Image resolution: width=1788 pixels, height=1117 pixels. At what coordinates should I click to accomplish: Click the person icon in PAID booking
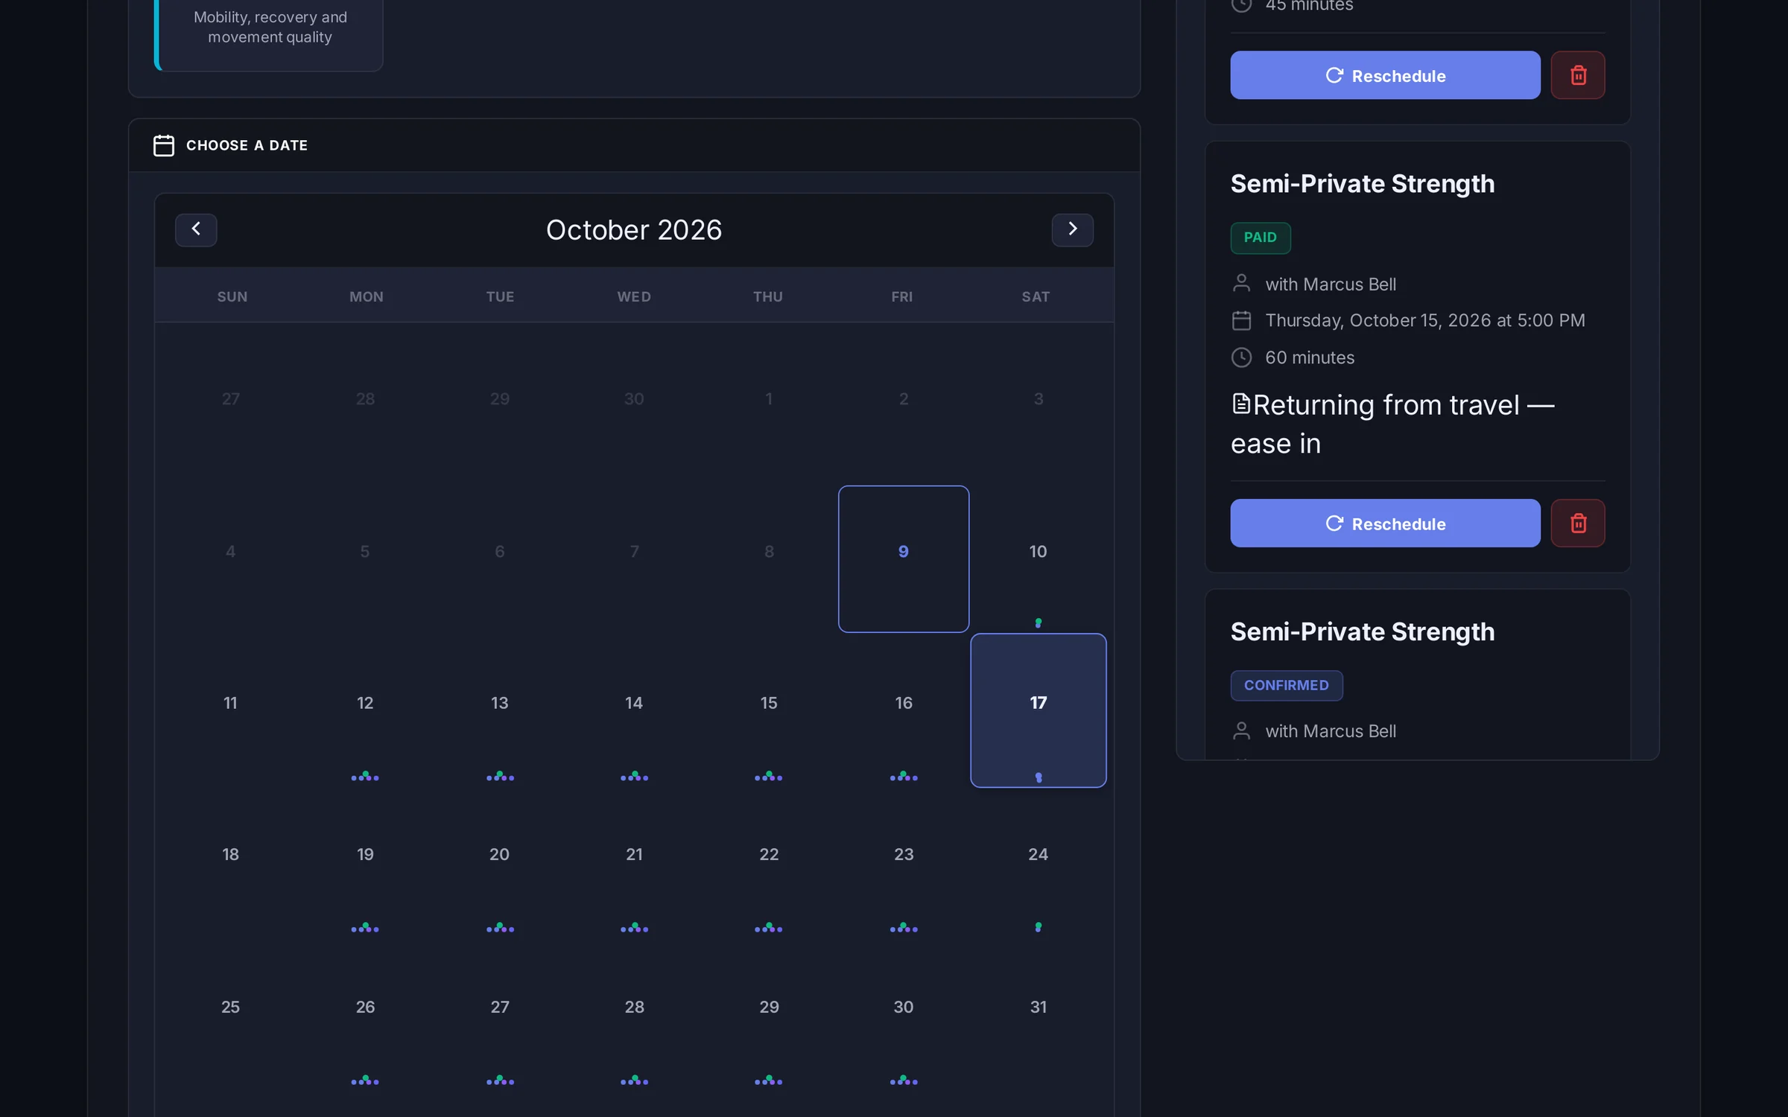(x=1241, y=283)
